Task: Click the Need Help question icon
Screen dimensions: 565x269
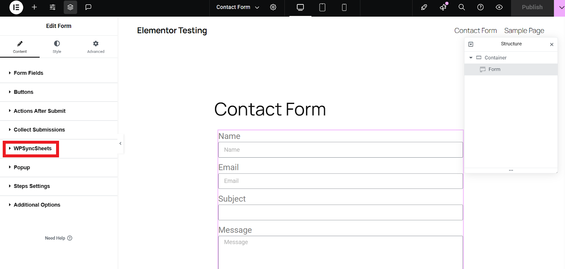Action: click(70, 238)
